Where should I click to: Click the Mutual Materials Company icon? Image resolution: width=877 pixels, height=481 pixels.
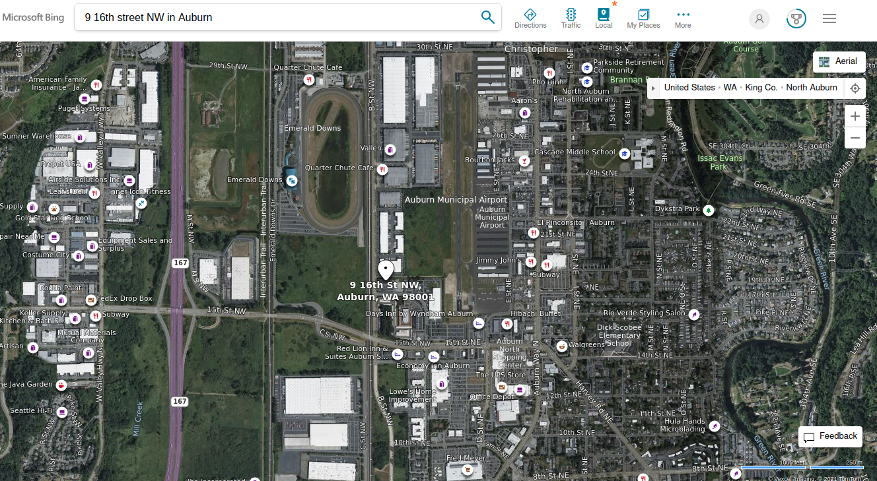88,353
